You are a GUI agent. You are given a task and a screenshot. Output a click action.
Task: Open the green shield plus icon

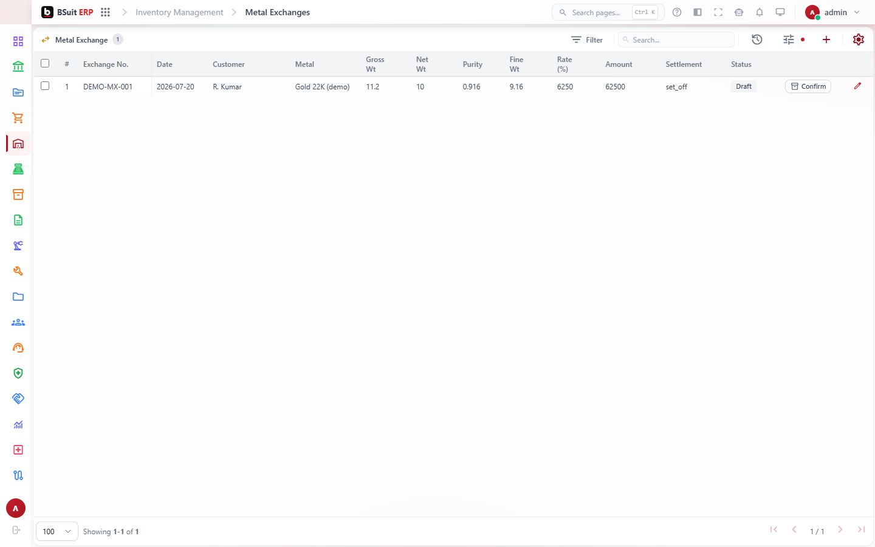(x=18, y=373)
